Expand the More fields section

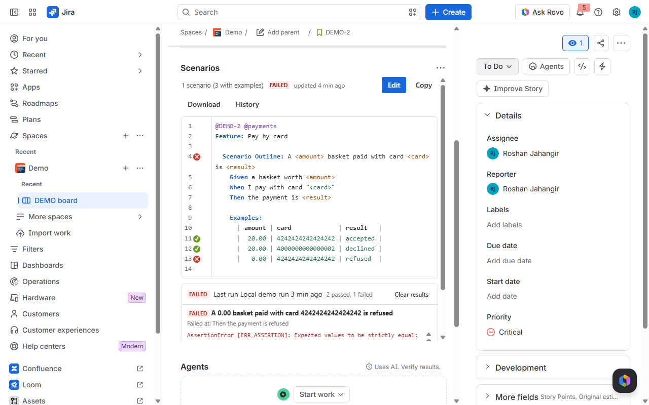click(x=487, y=397)
